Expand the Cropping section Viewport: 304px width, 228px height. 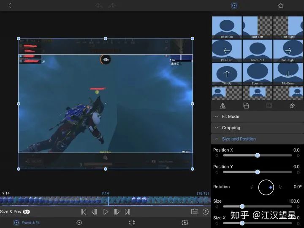tap(258, 128)
